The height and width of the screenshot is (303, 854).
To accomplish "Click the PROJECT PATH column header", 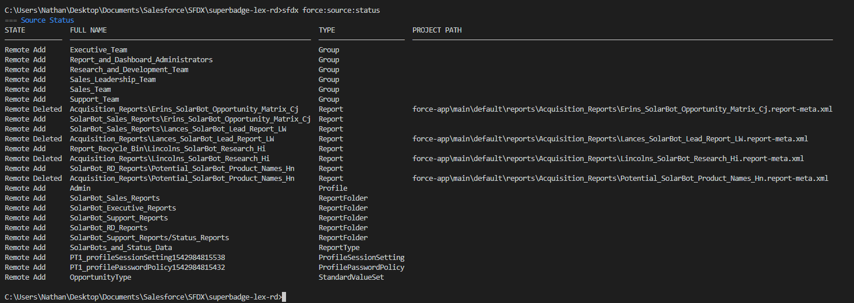I will click(x=437, y=30).
